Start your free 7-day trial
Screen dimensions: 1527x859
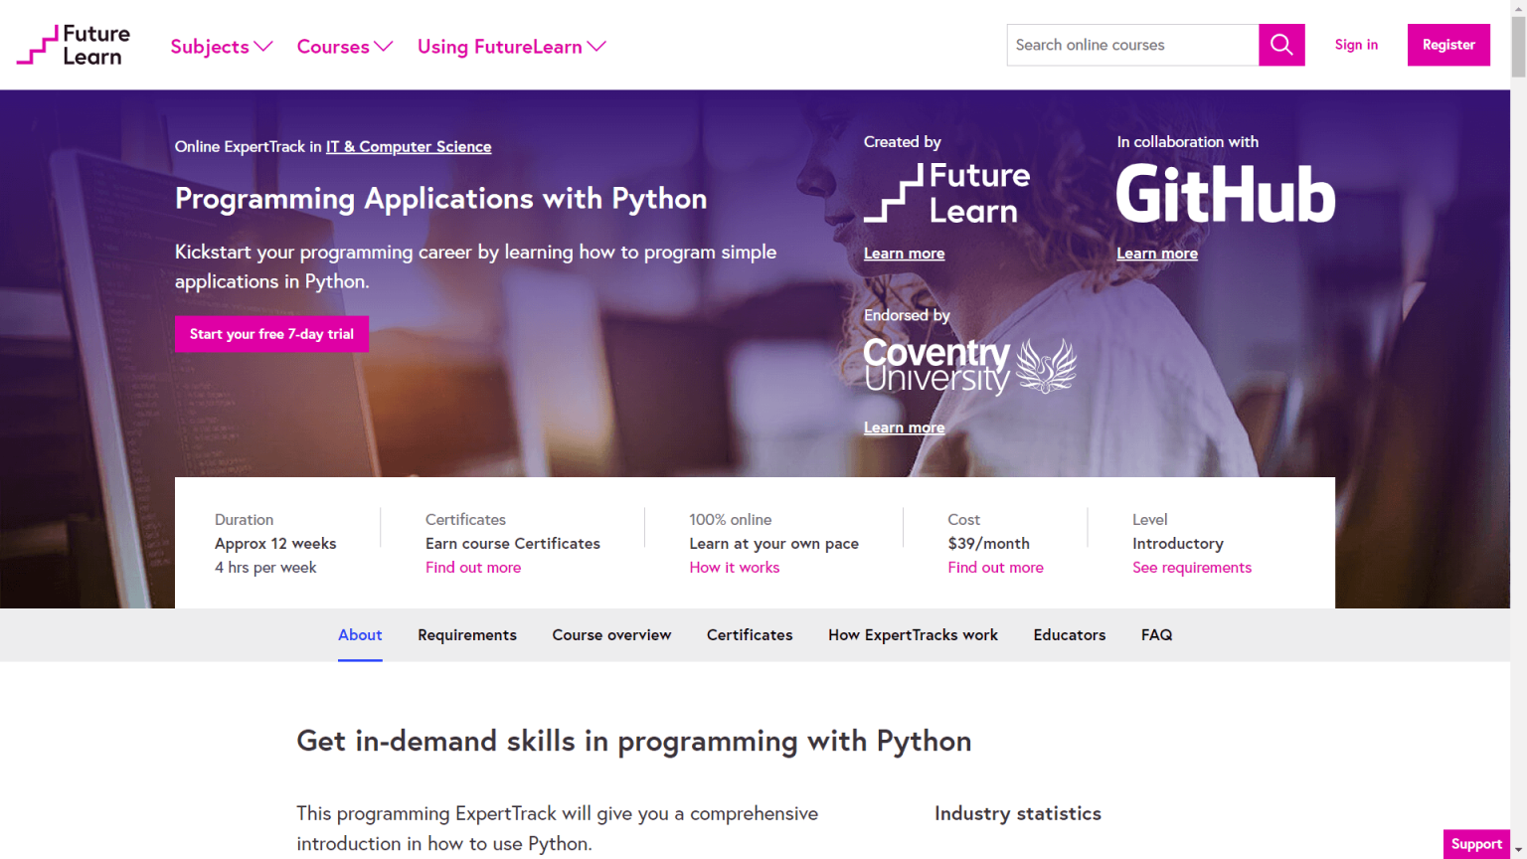click(x=271, y=333)
